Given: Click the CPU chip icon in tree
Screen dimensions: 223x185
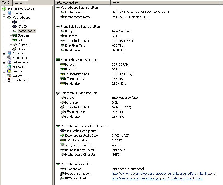Looking at the screenshot, I should [15, 22].
